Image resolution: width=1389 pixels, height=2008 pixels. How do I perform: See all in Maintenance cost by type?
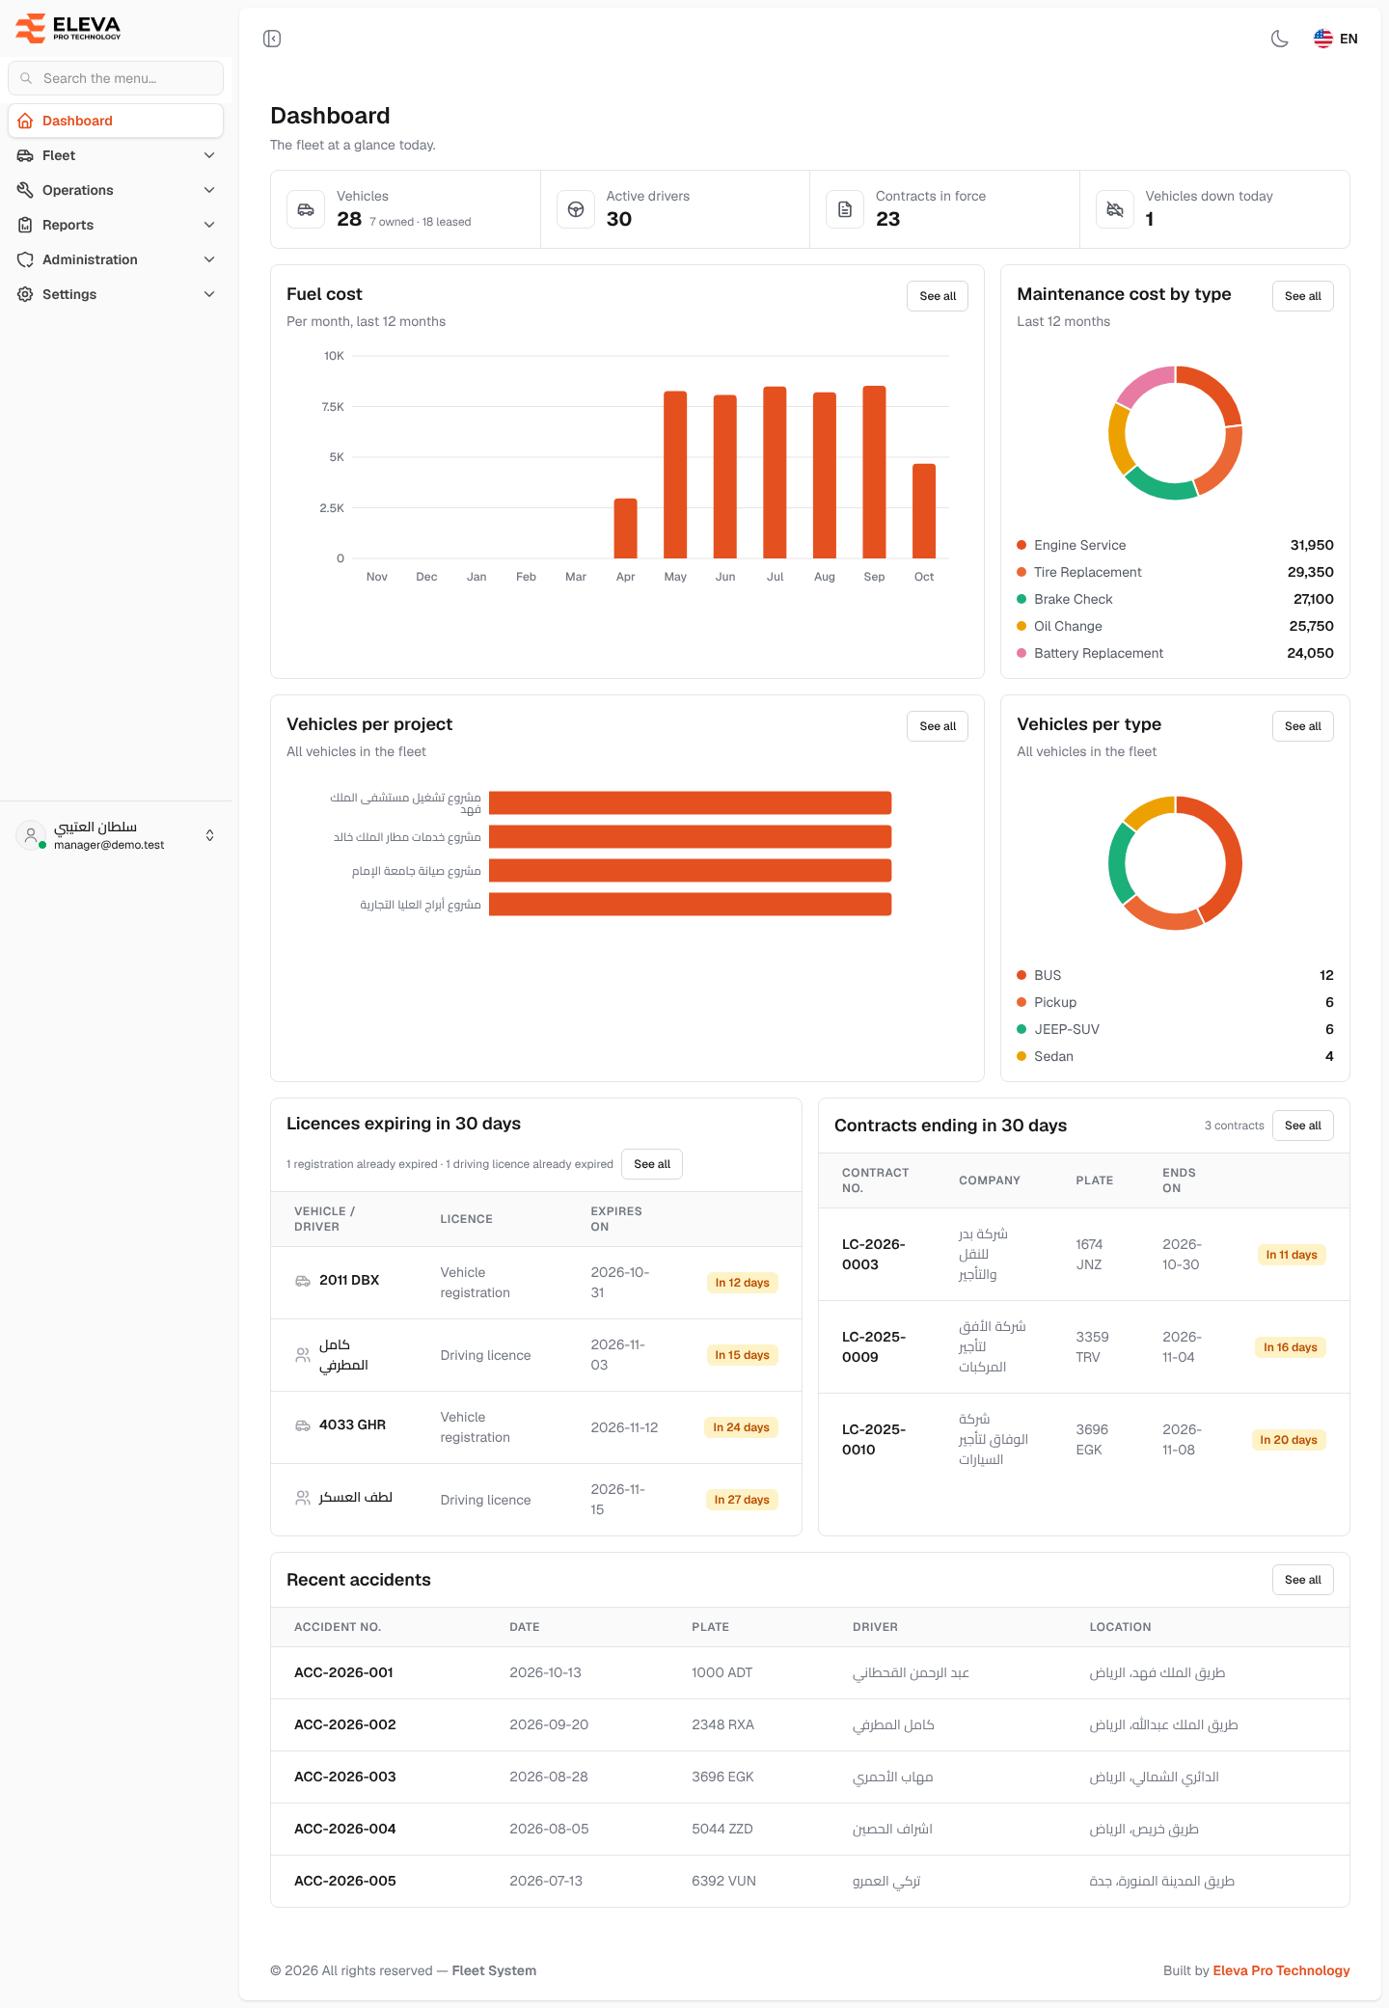click(1303, 296)
